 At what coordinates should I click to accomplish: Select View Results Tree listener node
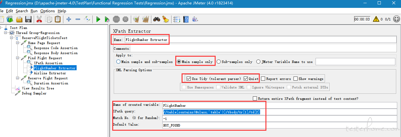pos(38,88)
